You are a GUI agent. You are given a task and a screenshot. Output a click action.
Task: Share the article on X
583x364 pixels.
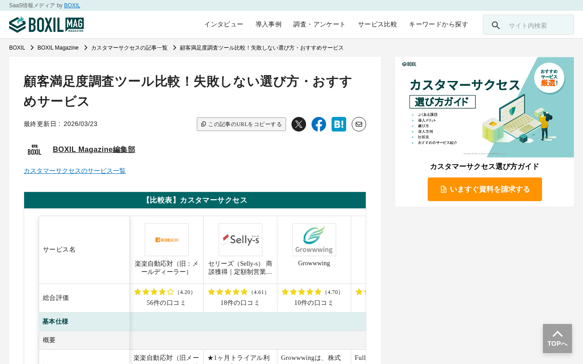[299, 124]
